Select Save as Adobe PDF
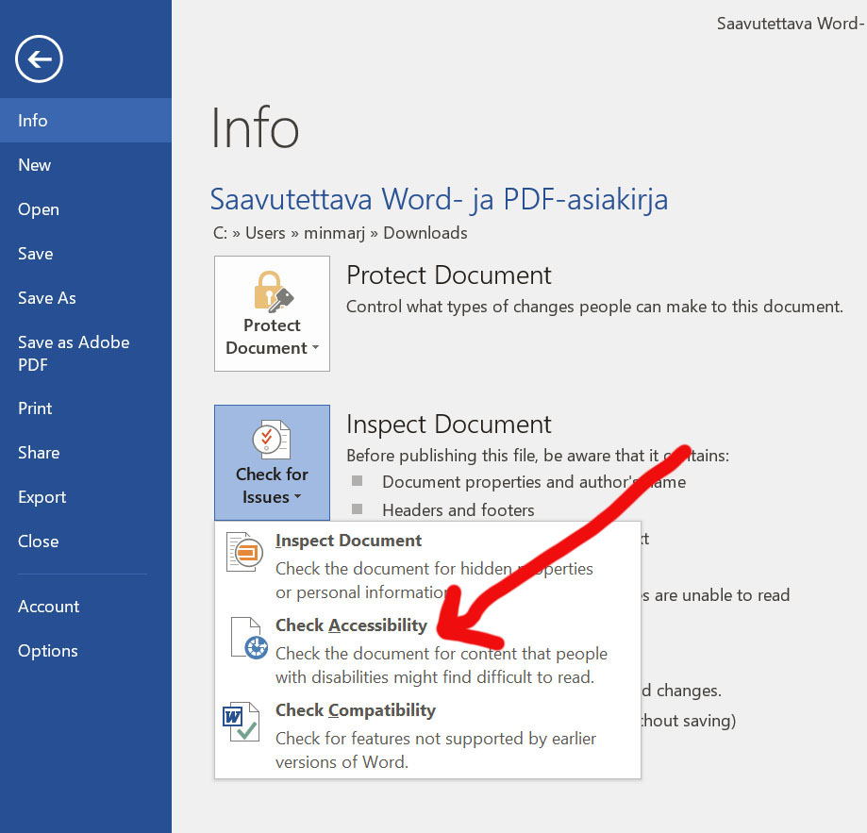Image resolution: width=867 pixels, height=833 pixels. point(86,353)
